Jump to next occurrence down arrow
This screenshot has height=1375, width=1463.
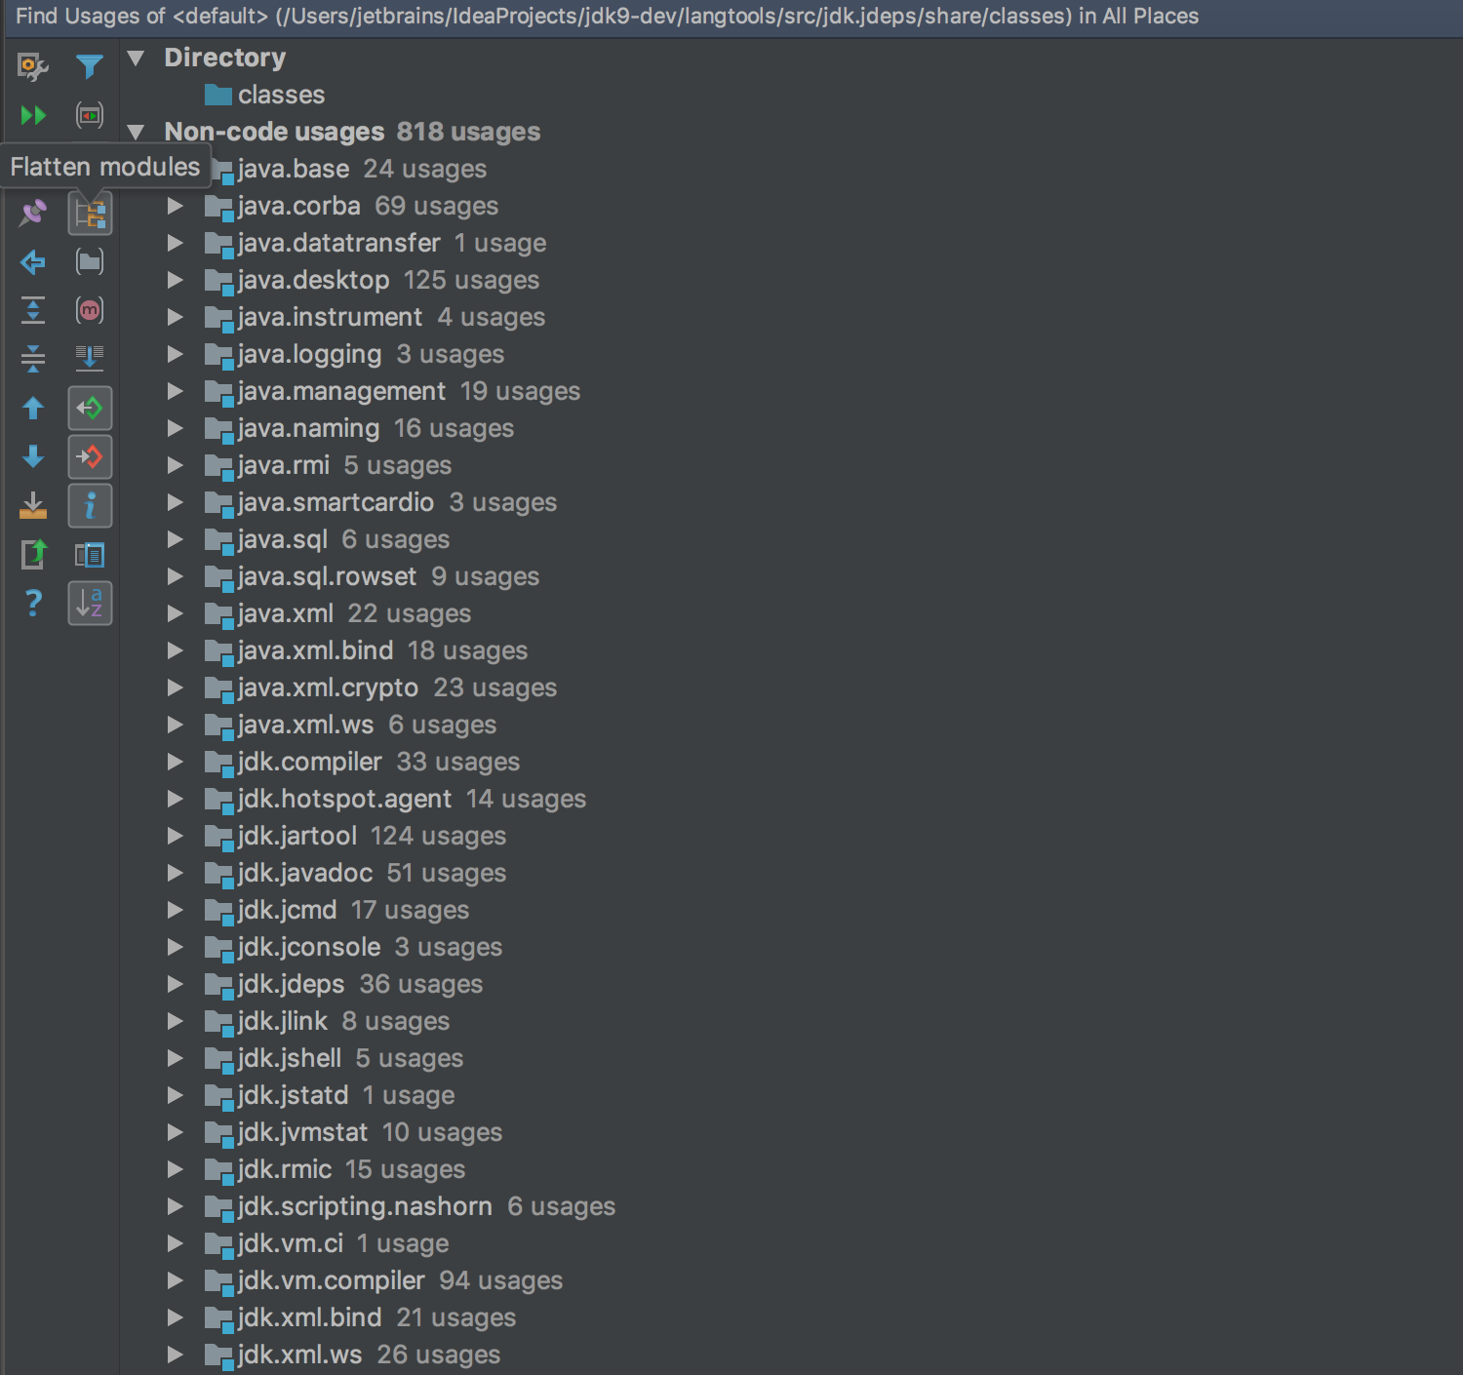point(33,456)
